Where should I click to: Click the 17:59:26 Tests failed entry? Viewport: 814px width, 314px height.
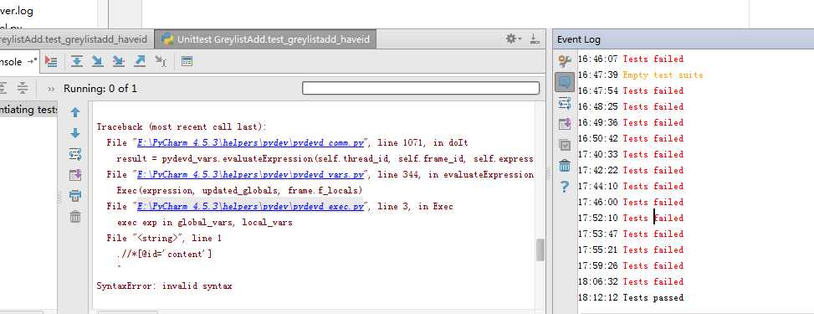click(631, 265)
